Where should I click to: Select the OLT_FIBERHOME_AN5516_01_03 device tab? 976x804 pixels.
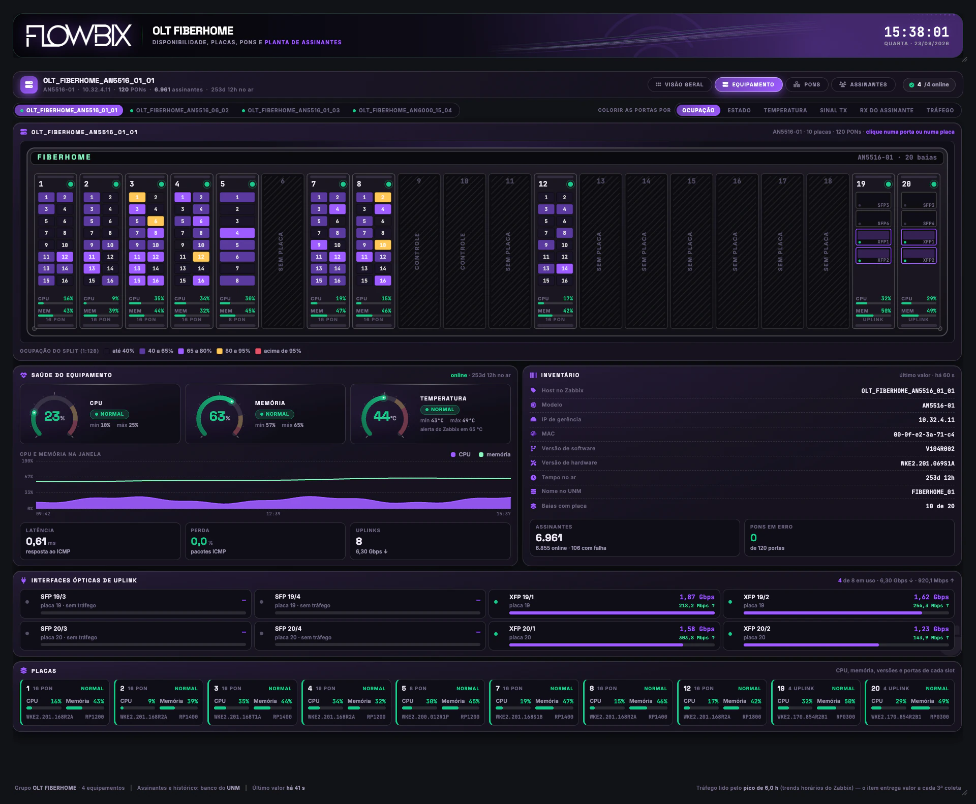pos(291,110)
